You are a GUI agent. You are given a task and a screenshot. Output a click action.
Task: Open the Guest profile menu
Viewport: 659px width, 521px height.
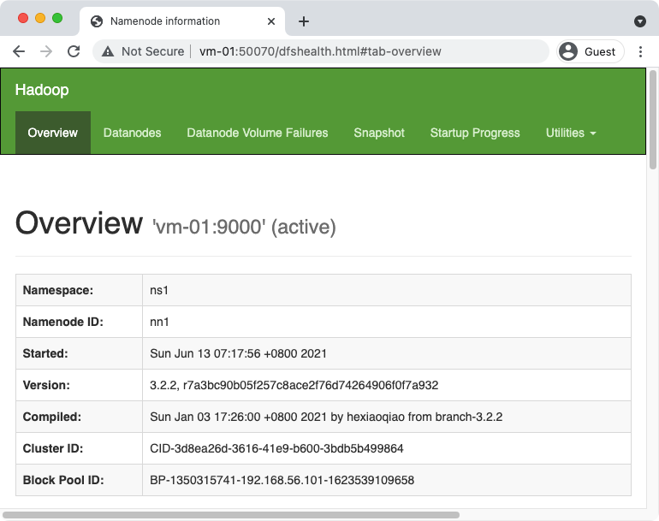coord(588,51)
